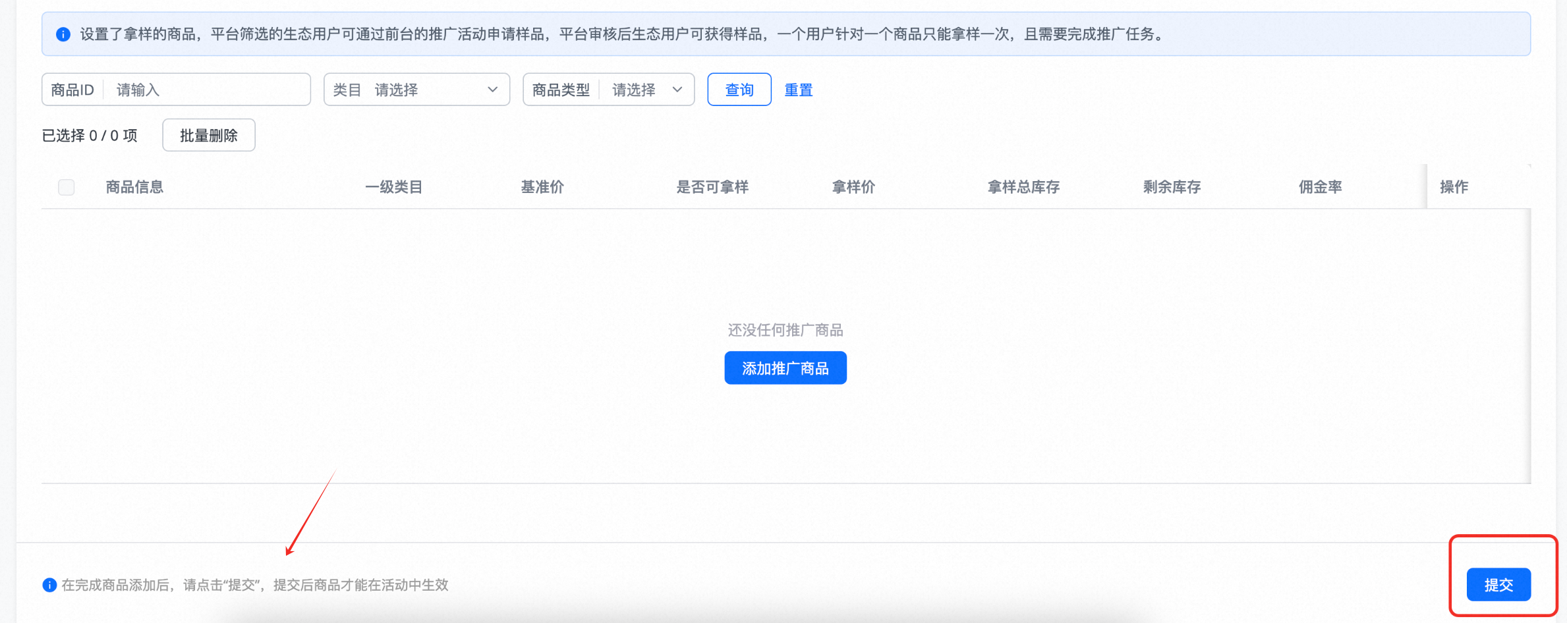Screen dimensions: 1567x623
Task: Click the 剩余库存 column header
Action: 1171,186
